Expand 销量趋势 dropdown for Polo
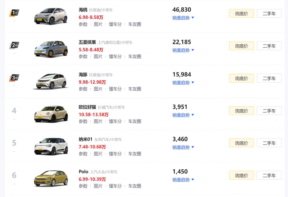This screenshot has height=197, width=288. [x=183, y=180]
